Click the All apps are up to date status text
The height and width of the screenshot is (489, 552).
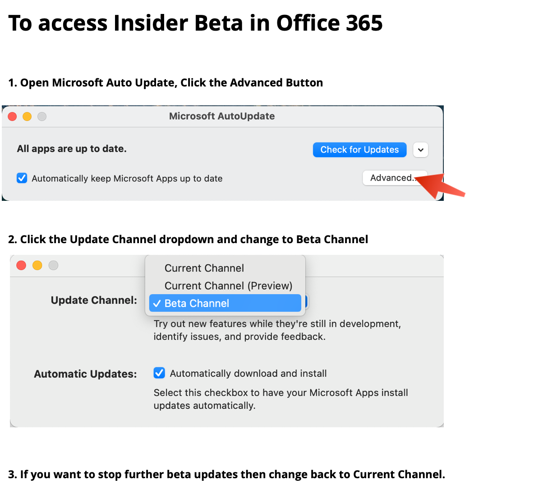(72, 149)
